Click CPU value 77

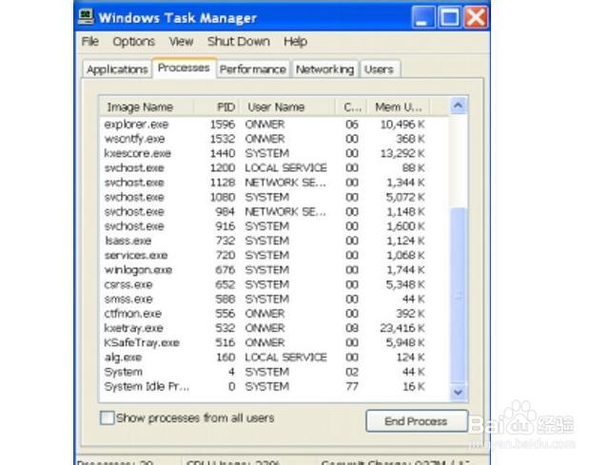(352, 387)
